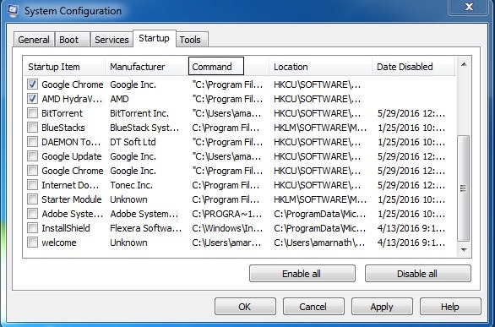Switch to the Services tab
Image resolution: width=495 pixels, height=327 pixels.
click(x=112, y=40)
